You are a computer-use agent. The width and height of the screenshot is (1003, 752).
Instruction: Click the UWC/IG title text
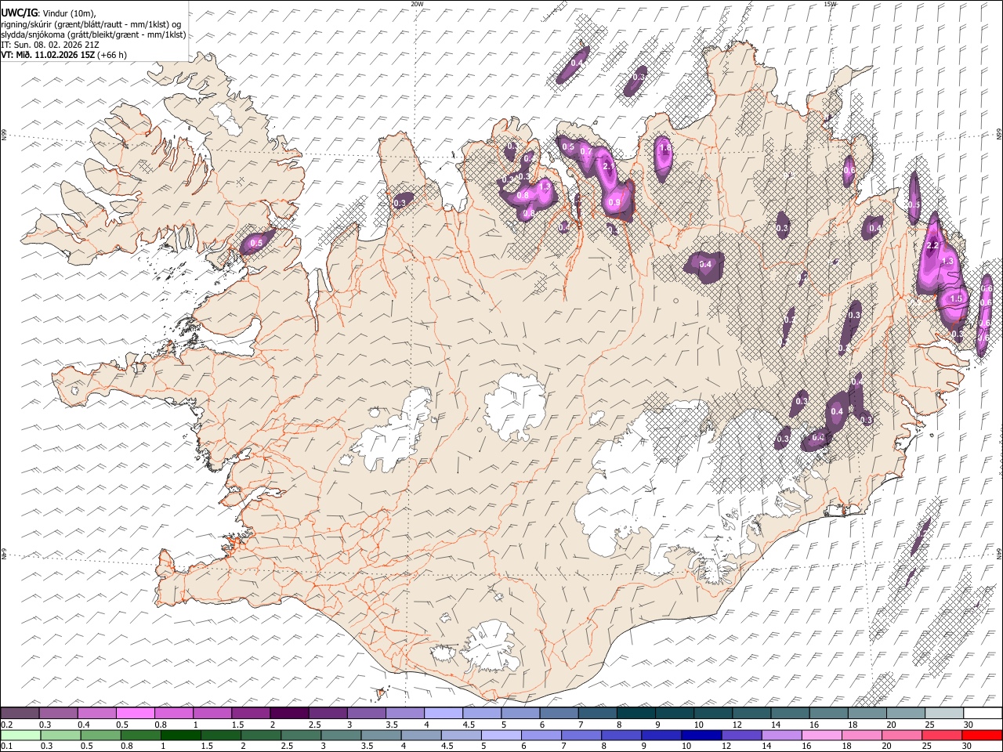pos(18,12)
